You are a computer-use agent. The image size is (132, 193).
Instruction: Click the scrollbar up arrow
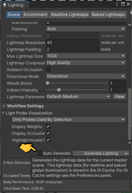pos(130,25)
